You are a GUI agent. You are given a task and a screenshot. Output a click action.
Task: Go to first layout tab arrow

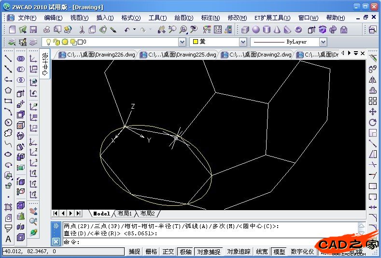tap(56, 213)
